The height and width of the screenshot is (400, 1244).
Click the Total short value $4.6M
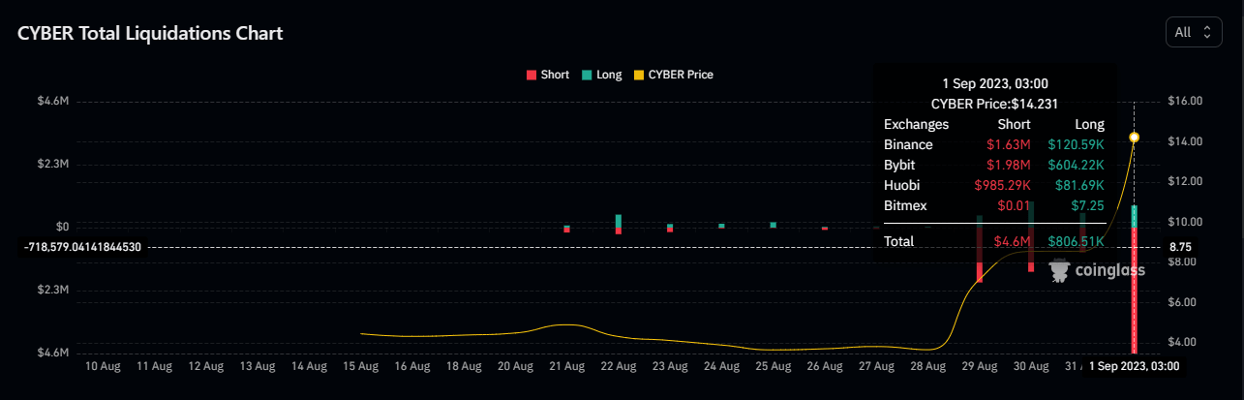coord(1013,240)
